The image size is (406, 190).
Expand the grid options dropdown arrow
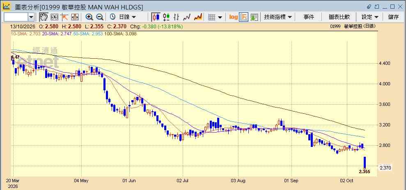tap(220, 17)
